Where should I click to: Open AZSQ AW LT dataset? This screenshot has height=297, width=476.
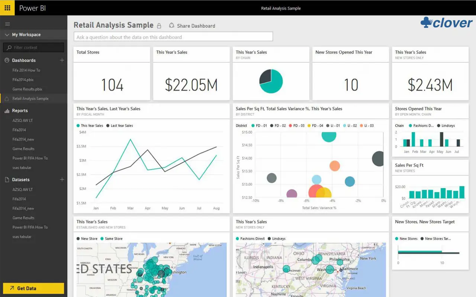pyautogui.click(x=23, y=189)
